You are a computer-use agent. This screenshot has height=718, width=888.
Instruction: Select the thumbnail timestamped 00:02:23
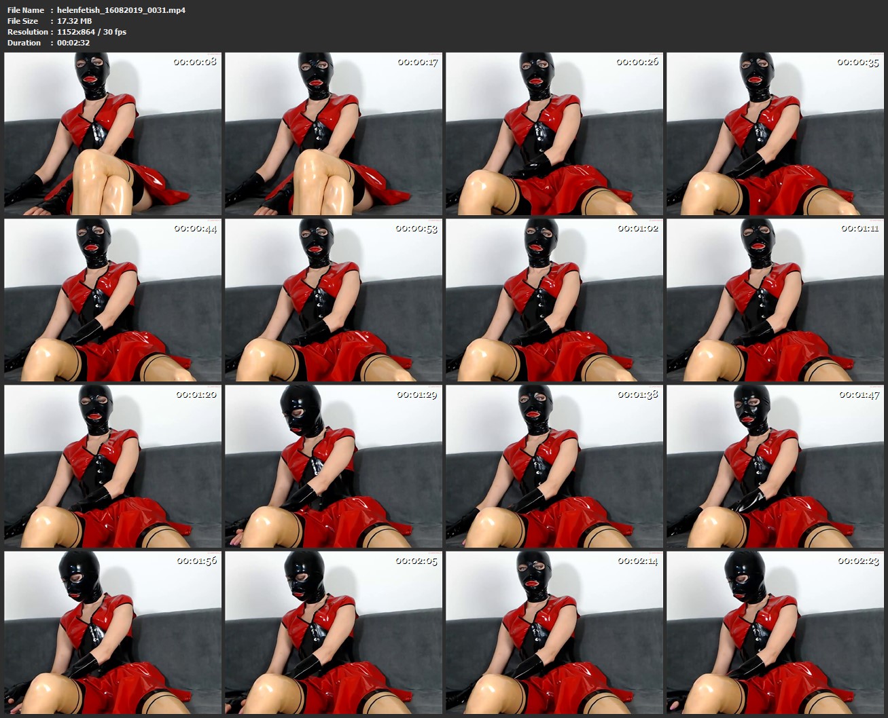click(775, 632)
